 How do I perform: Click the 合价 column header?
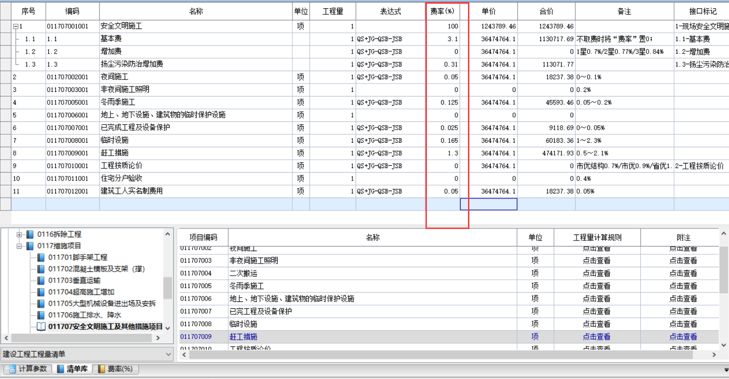(x=546, y=12)
